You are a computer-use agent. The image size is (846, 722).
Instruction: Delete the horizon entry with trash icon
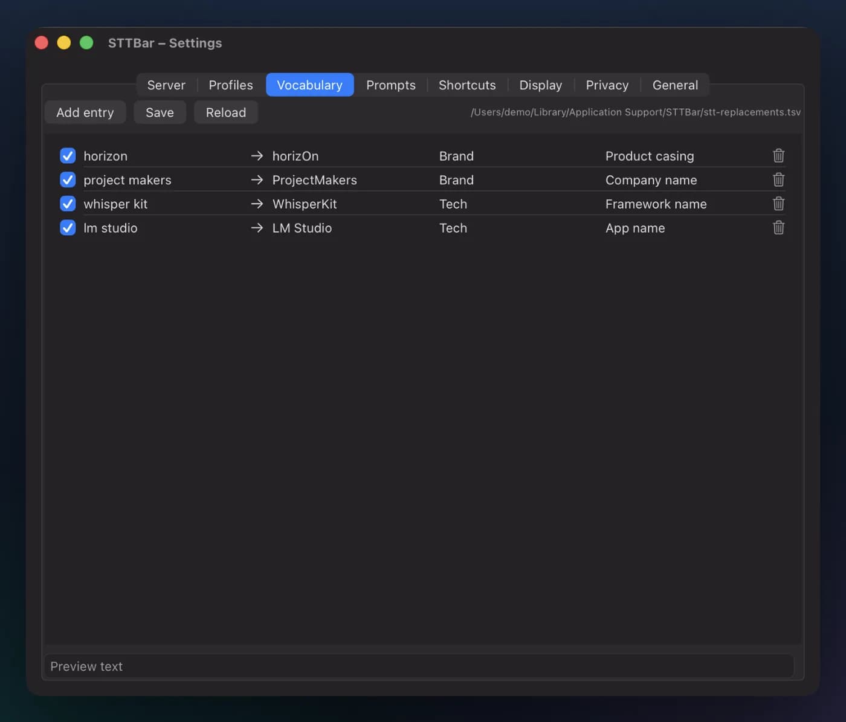(778, 156)
